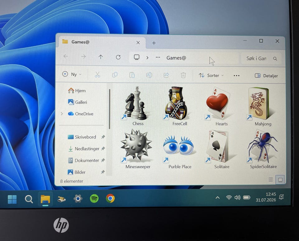Click the Copy icon in toolbar
Image resolution: width=299 pixels, height=241 pixels.
pos(115,75)
